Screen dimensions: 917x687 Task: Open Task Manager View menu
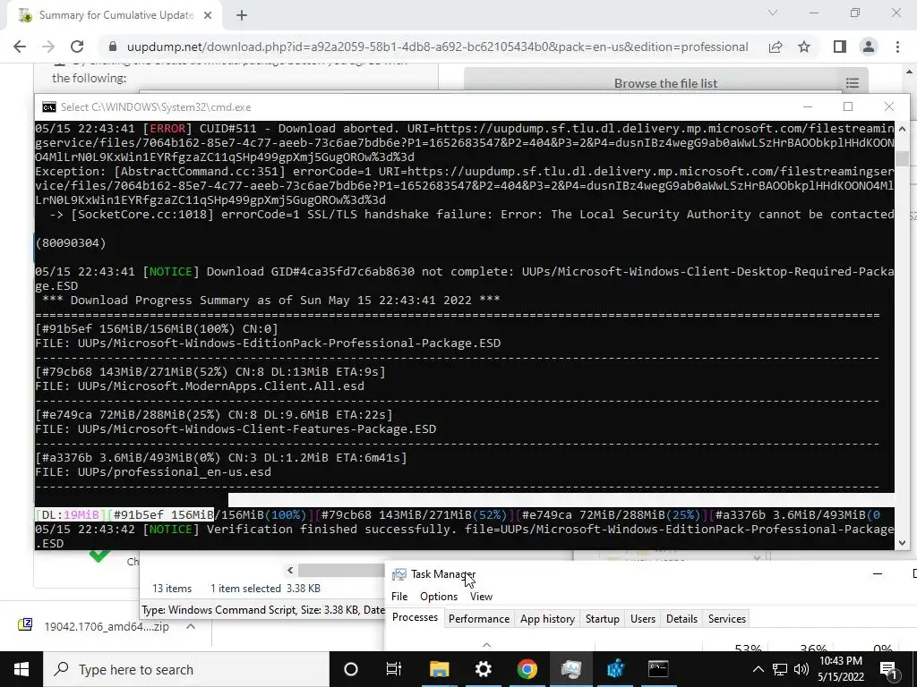click(x=481, y=597)
